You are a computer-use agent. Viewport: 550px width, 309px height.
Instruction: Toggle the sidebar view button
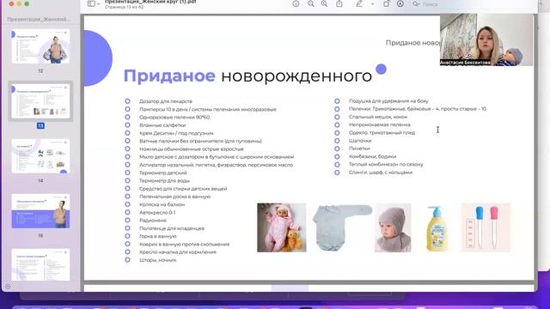coord(91,3)
